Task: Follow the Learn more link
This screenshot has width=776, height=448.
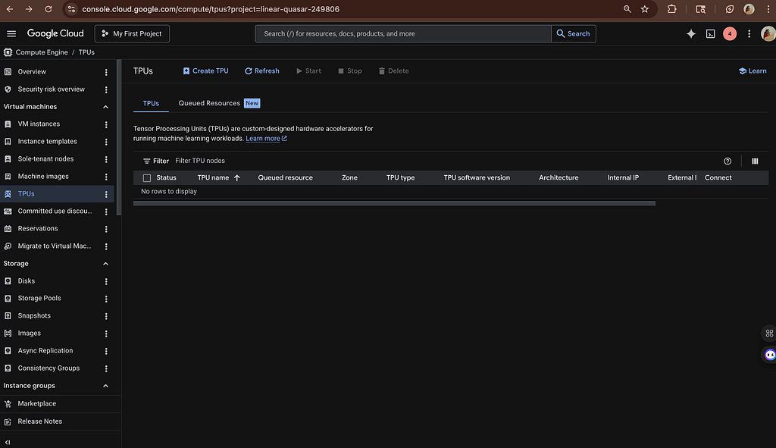Action: tap(266, 139)
